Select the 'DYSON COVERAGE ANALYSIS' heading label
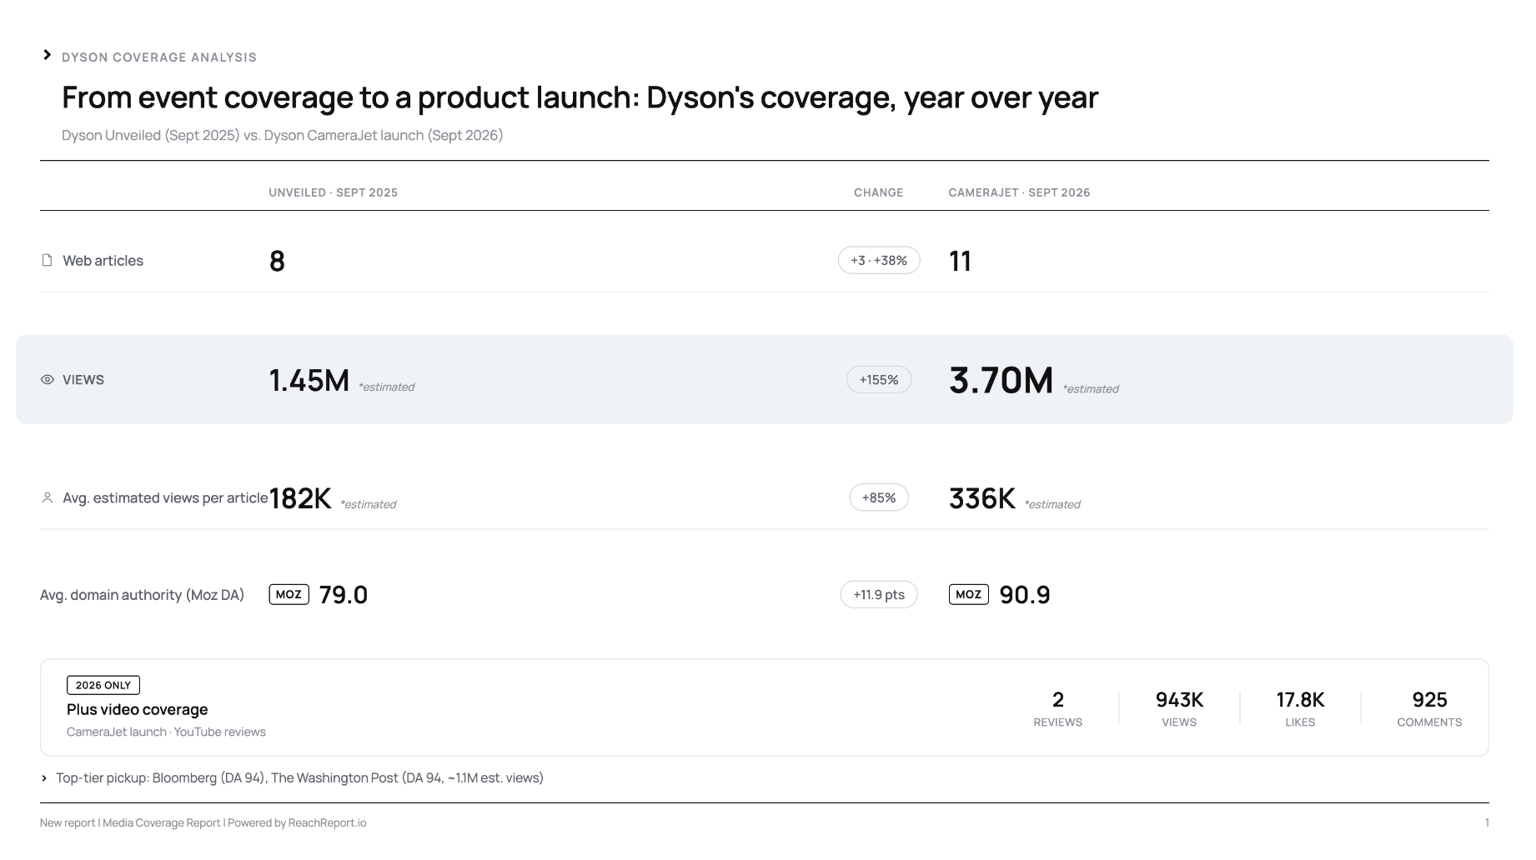Viewport: 1536px width, 860px height. [x=159, y=57]
